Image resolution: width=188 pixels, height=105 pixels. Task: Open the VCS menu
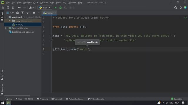(x=65, y=3)
